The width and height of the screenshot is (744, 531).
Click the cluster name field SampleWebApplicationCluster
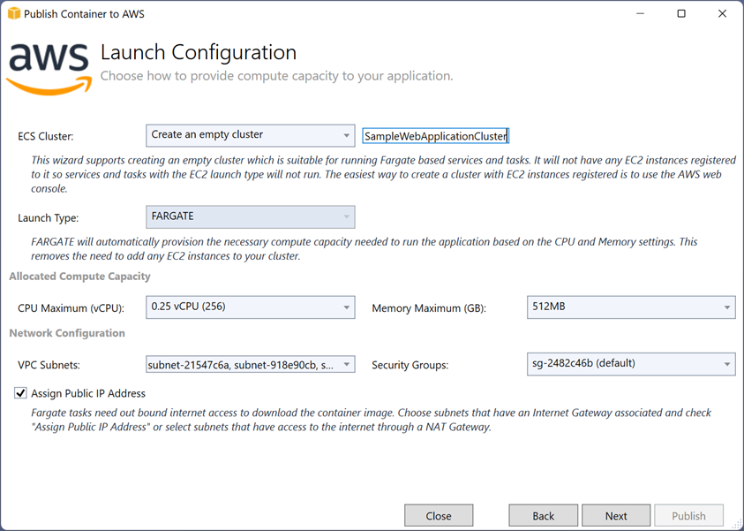coord(436,136)
